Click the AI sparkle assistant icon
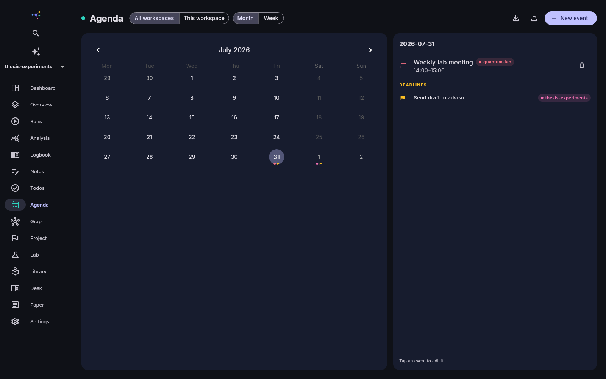Image resolution: width=606 pixels, height=379 pixels. click(x=36, y=52)
